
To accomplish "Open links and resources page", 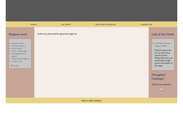I will [x=105, y=24].
